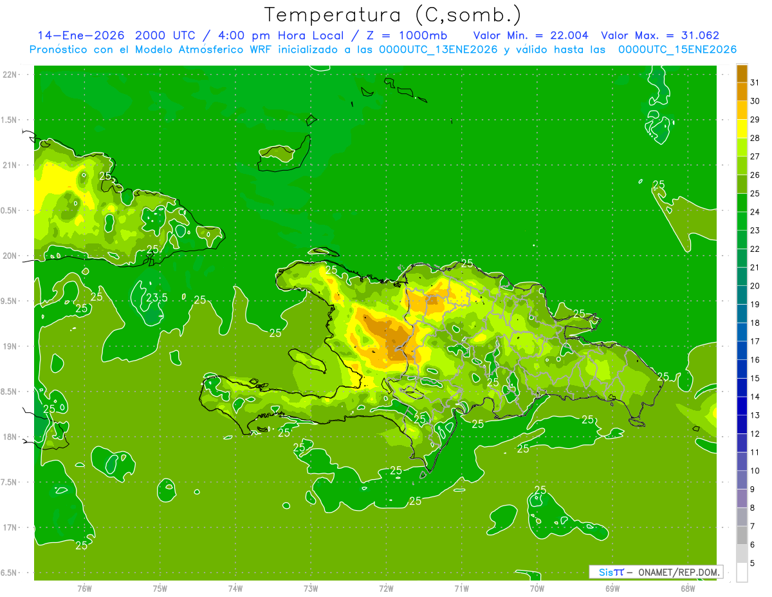Click the '69W' longitude axis label
772x597 pixels.
pos(612,589)
